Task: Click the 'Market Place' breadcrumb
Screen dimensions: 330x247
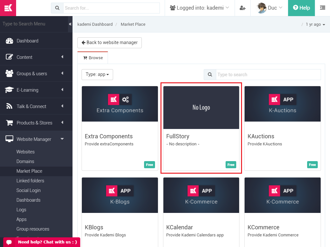Action: [x=133, y=24]
